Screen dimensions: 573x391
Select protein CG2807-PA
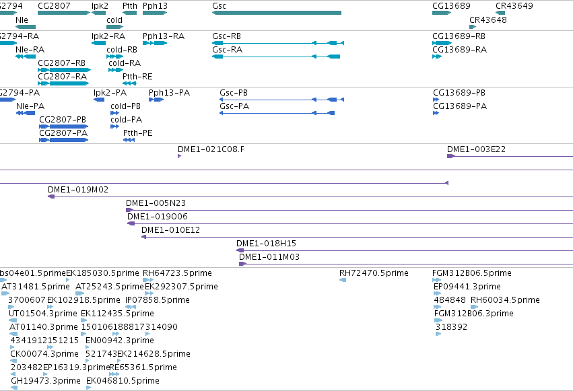coord(63,133)
